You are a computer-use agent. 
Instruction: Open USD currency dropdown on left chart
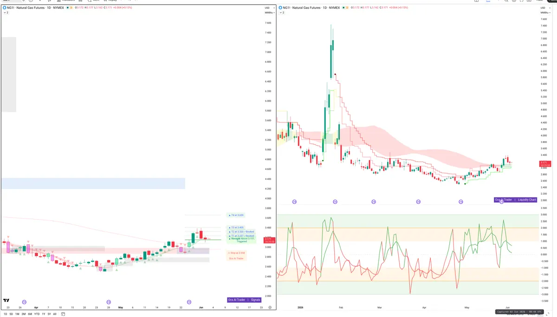click(269, 8)
